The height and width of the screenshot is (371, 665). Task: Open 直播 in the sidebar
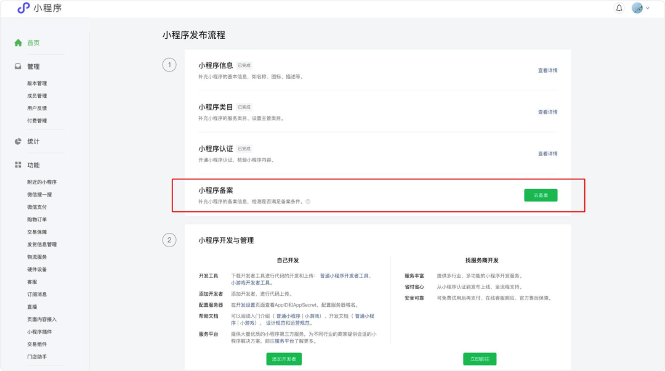(32, 307)
